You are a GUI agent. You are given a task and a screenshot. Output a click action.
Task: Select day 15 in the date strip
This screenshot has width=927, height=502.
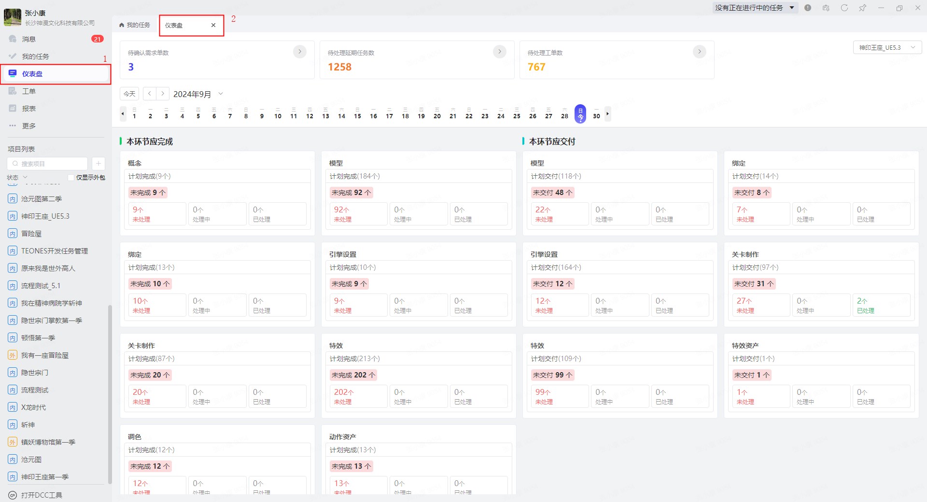click(x=357, y=115)
